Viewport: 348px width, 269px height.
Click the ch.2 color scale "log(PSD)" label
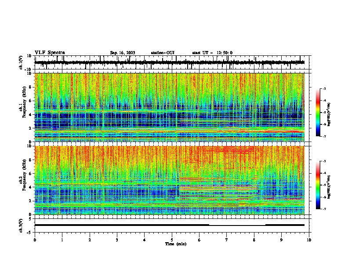(x=329, y=187)
